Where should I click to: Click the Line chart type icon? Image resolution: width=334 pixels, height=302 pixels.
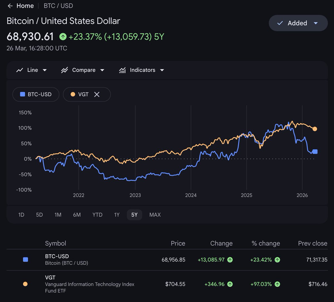click(19, 70)
